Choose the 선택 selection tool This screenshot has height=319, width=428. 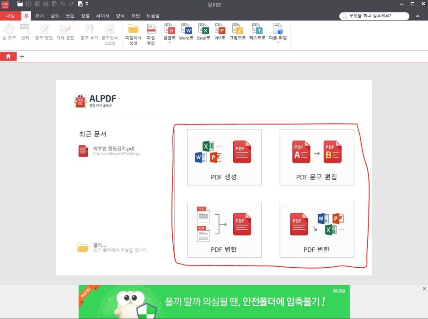[25, 32]
